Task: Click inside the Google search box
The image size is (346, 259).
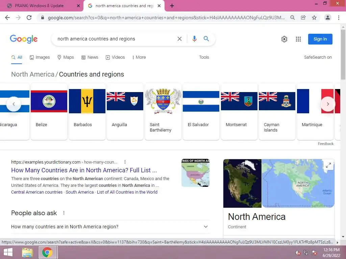Action: [115, 39]
